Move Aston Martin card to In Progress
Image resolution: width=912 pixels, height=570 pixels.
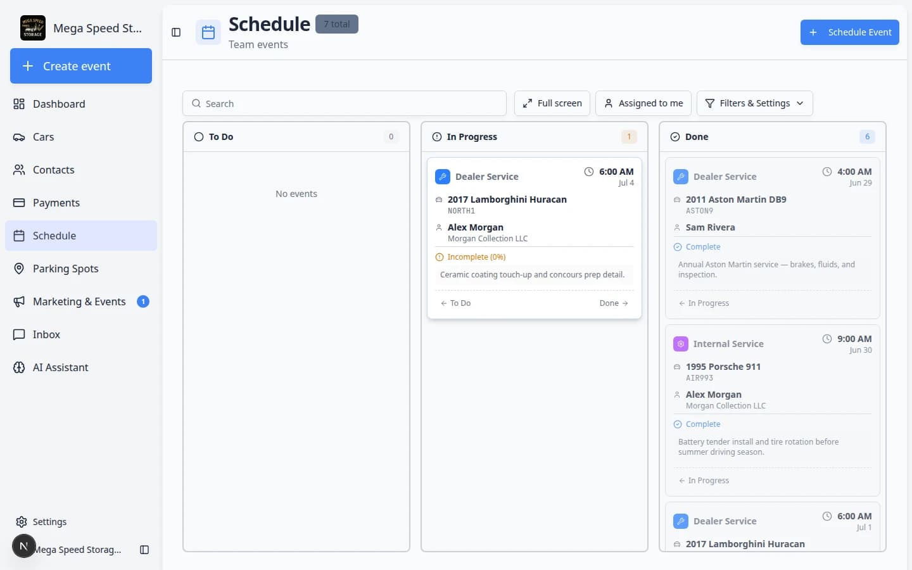[x=704, y=303]
